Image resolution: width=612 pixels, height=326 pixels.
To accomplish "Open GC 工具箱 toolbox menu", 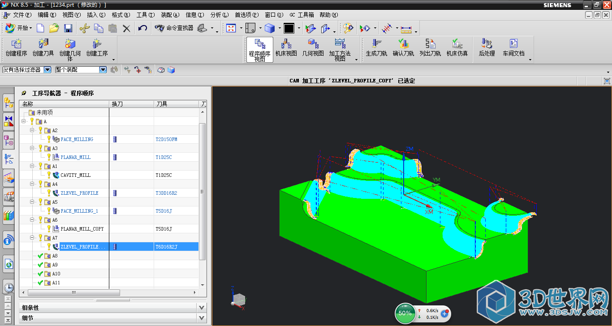I will [x=302, y=15].
